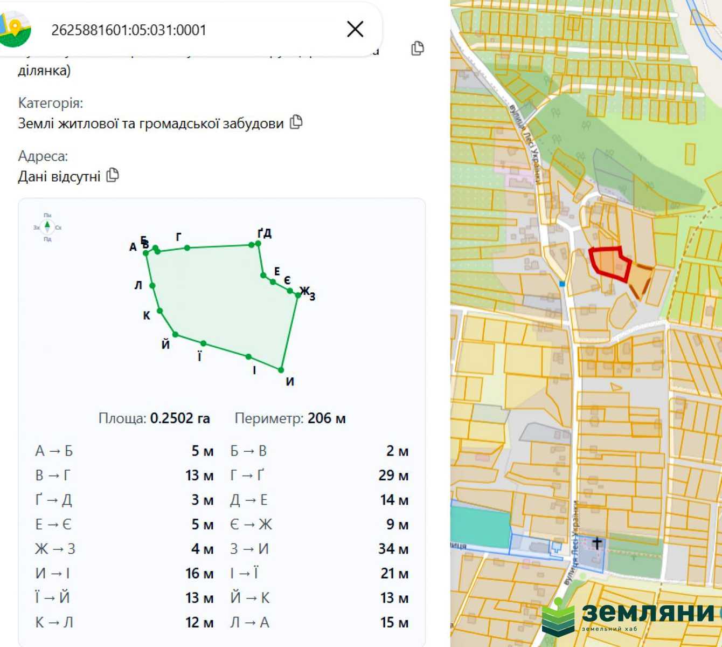Click the small blue square marker on the map
Screen dimensions: 722x647
[x=562, y=284]
